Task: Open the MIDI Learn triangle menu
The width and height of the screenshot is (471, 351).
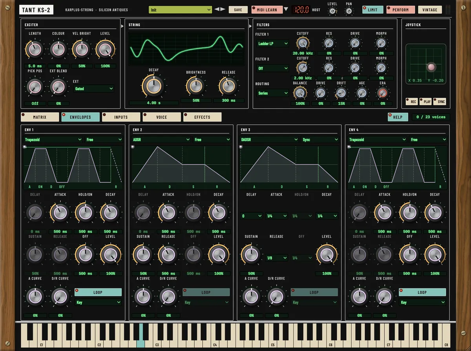Action: 286,9
